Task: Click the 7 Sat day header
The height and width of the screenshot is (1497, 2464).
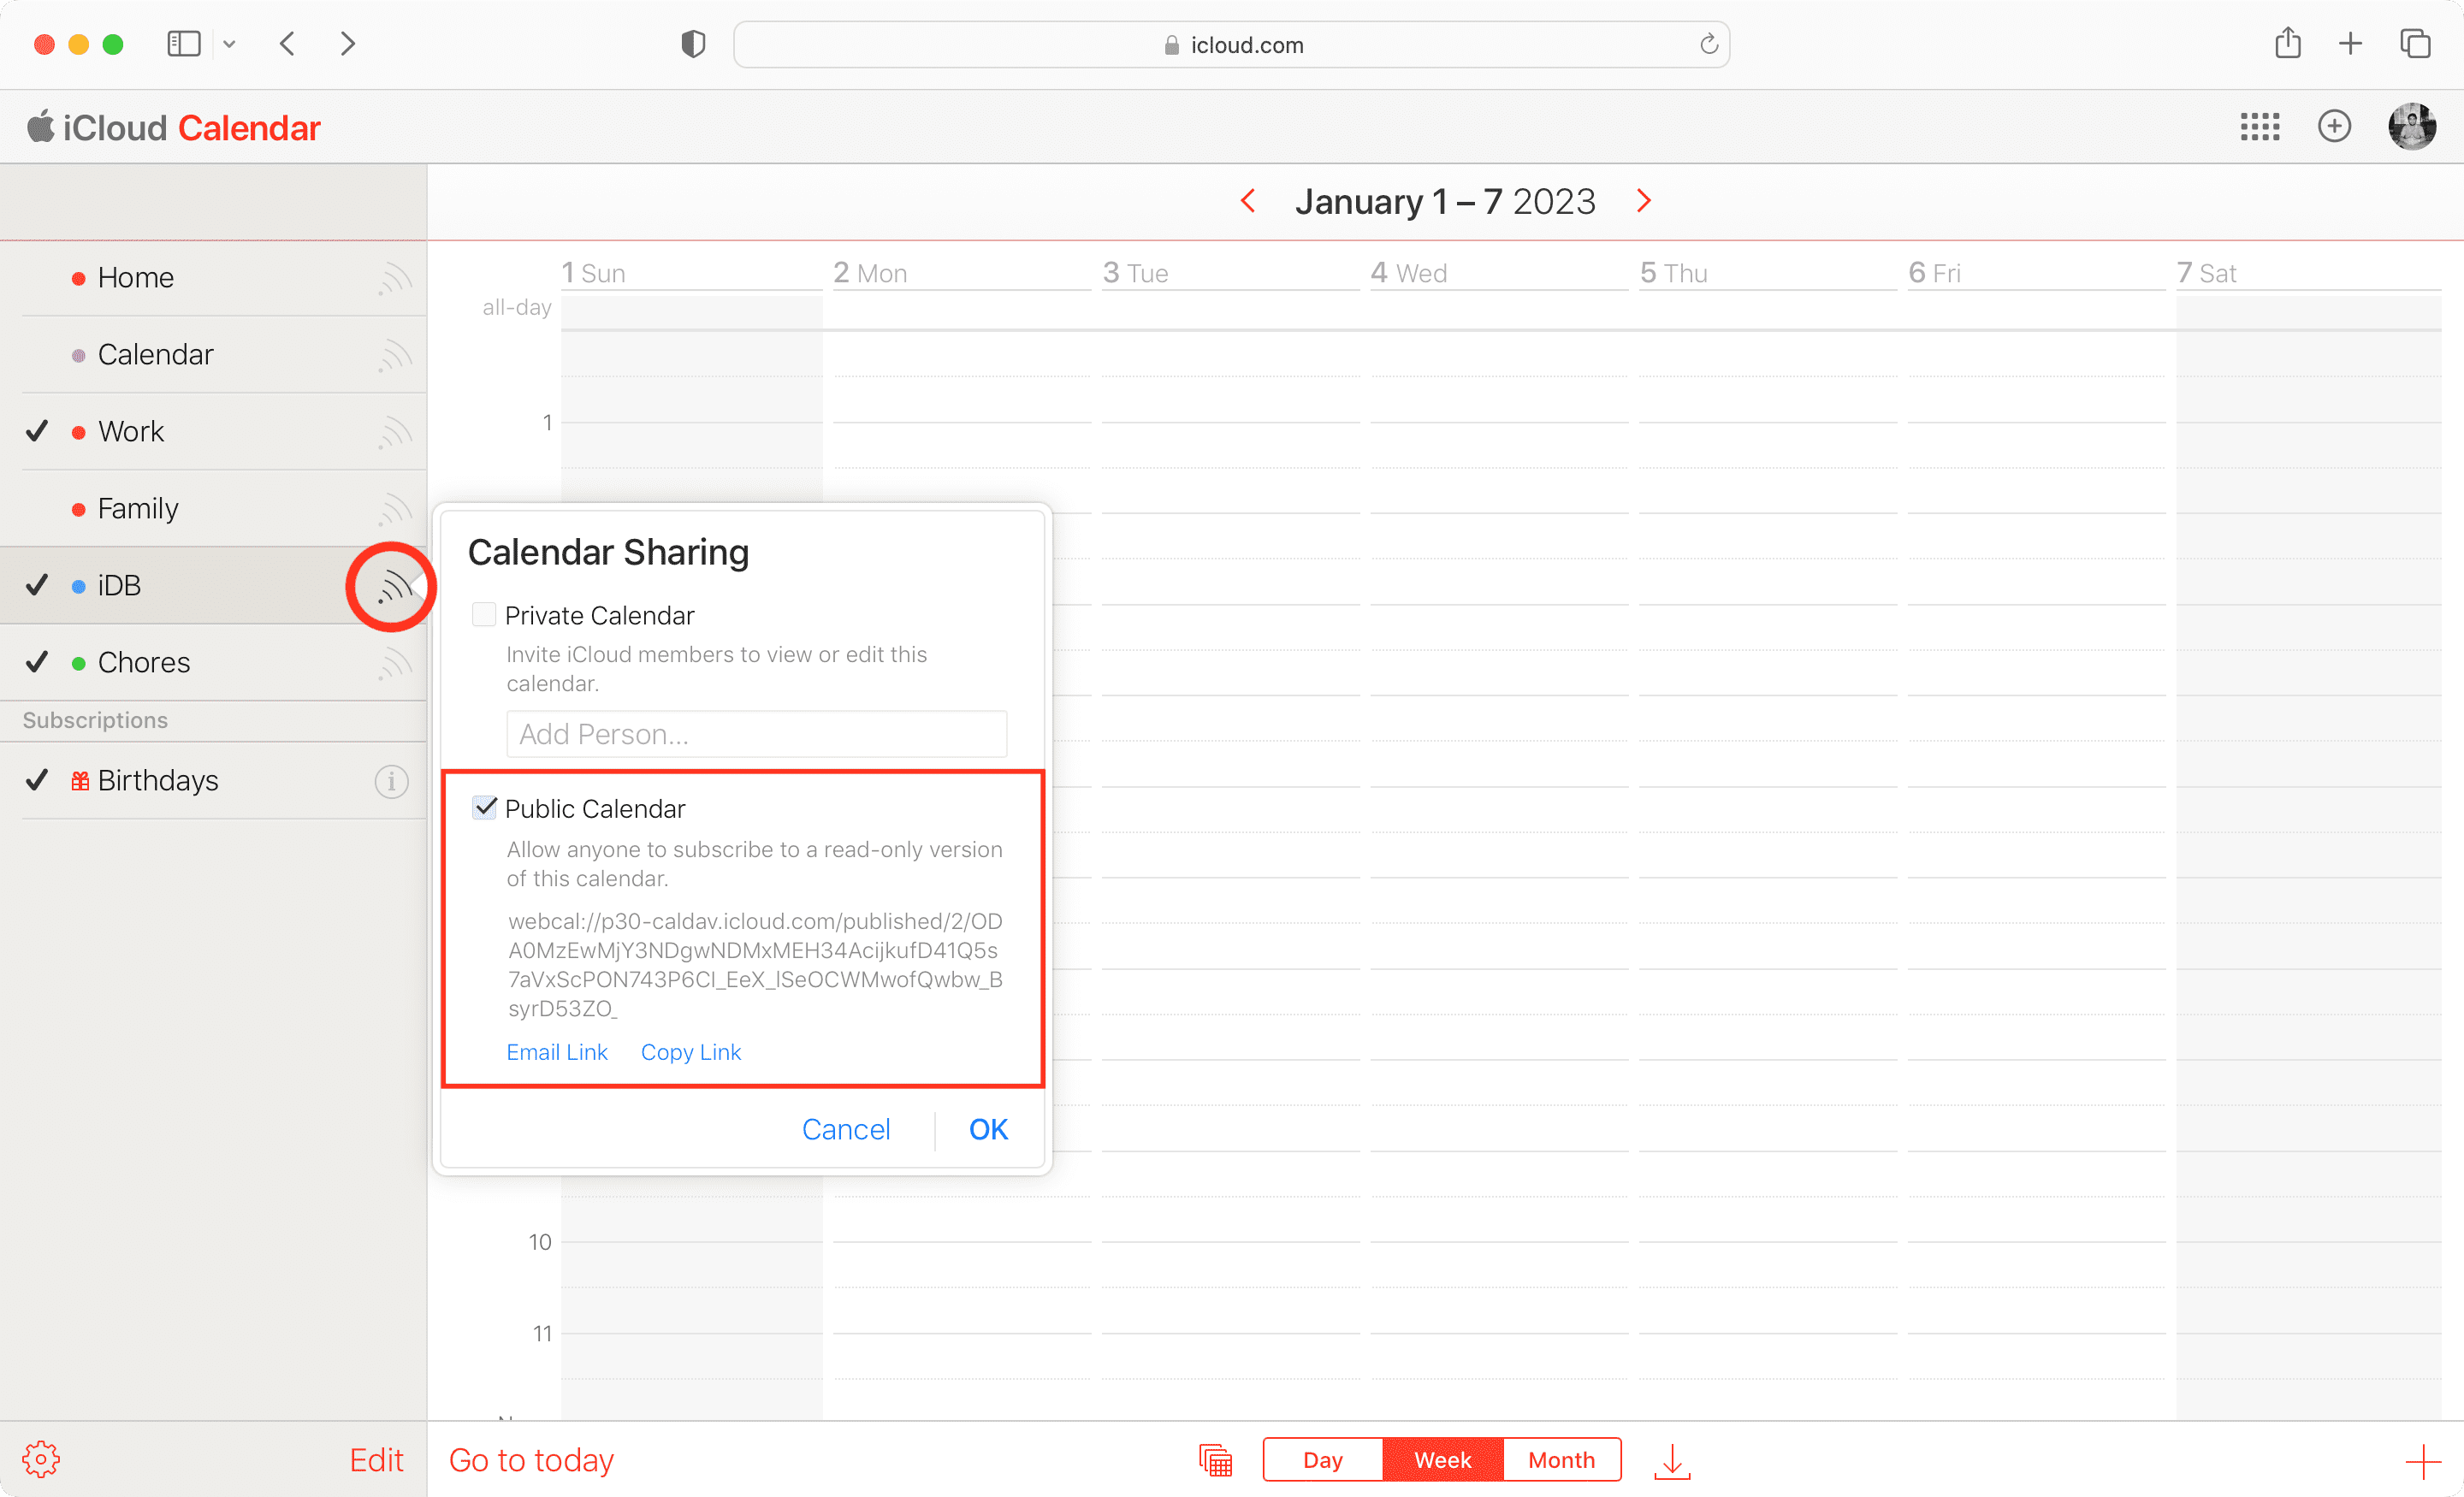Action: [2206, 273]
